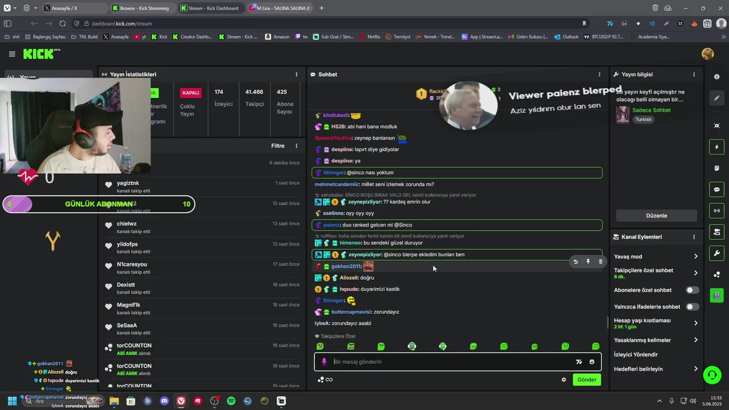The height and width of the screenshot is (410, 729).
Task: Click the Turkish language tag
Action: 644,120
